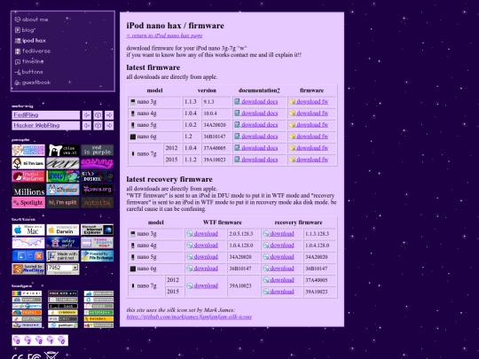Download docs for nano 6g
This screenshot has height=359, width=479.
click(256, 137)
